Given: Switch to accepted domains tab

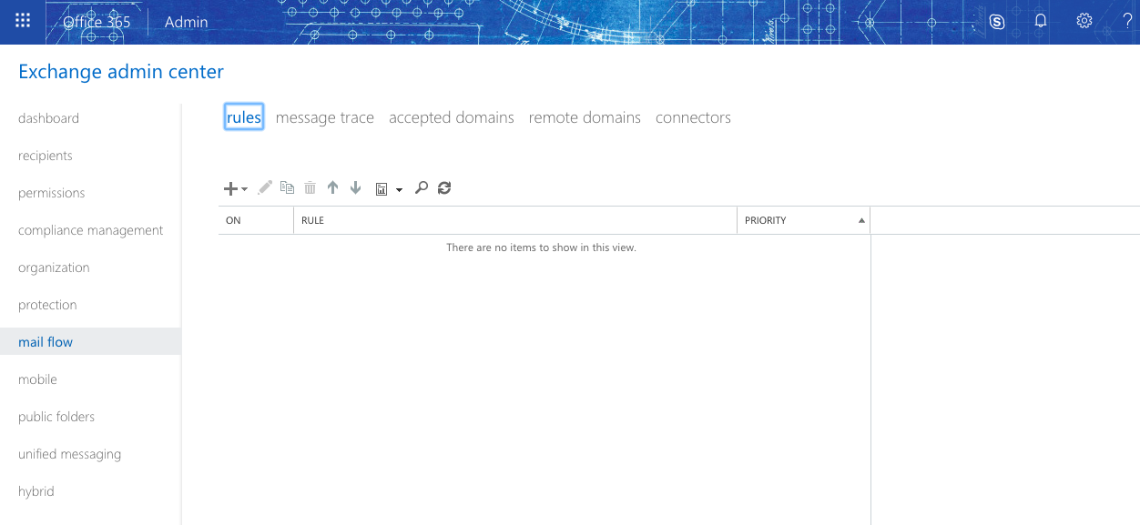Looking at the screenshot, I should click(x=452, y=117).
